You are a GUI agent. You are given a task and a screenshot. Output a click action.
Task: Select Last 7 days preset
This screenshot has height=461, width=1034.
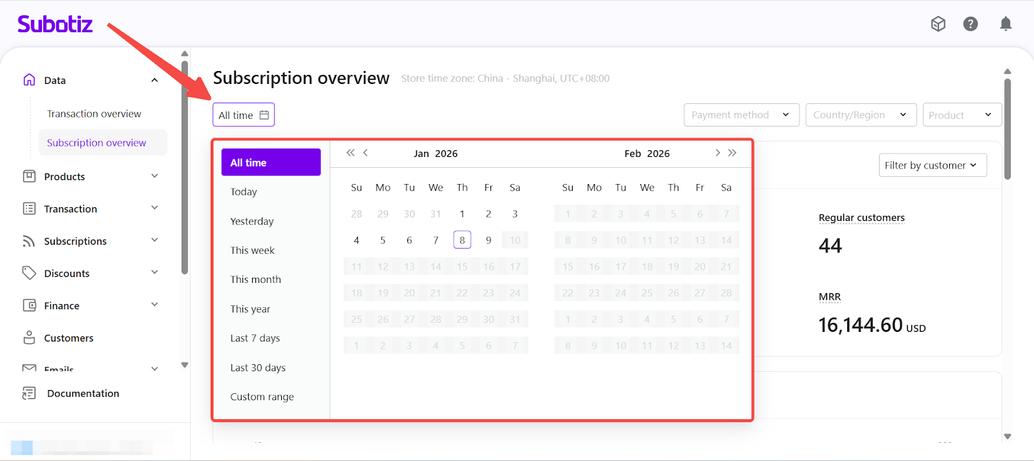255,338
